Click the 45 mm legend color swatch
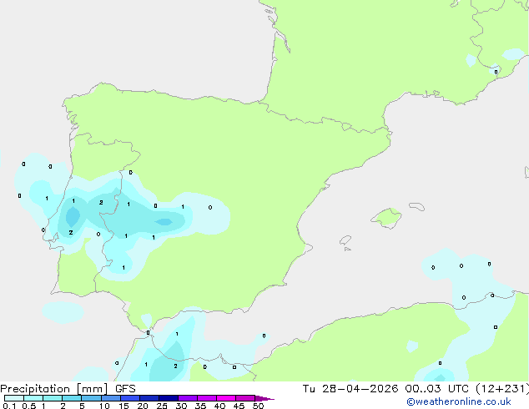Image resolution: width=529 pixels, height=409 pixels. tap(245, 398)
